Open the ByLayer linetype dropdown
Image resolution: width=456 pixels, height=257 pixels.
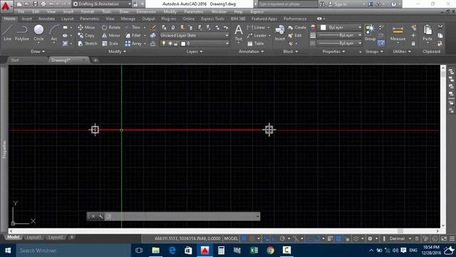coord(339,43)
